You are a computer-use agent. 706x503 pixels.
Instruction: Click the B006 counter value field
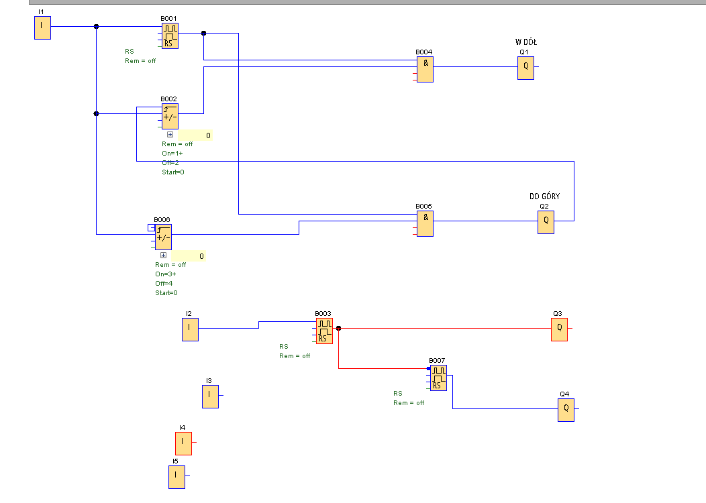pos(189,256)
